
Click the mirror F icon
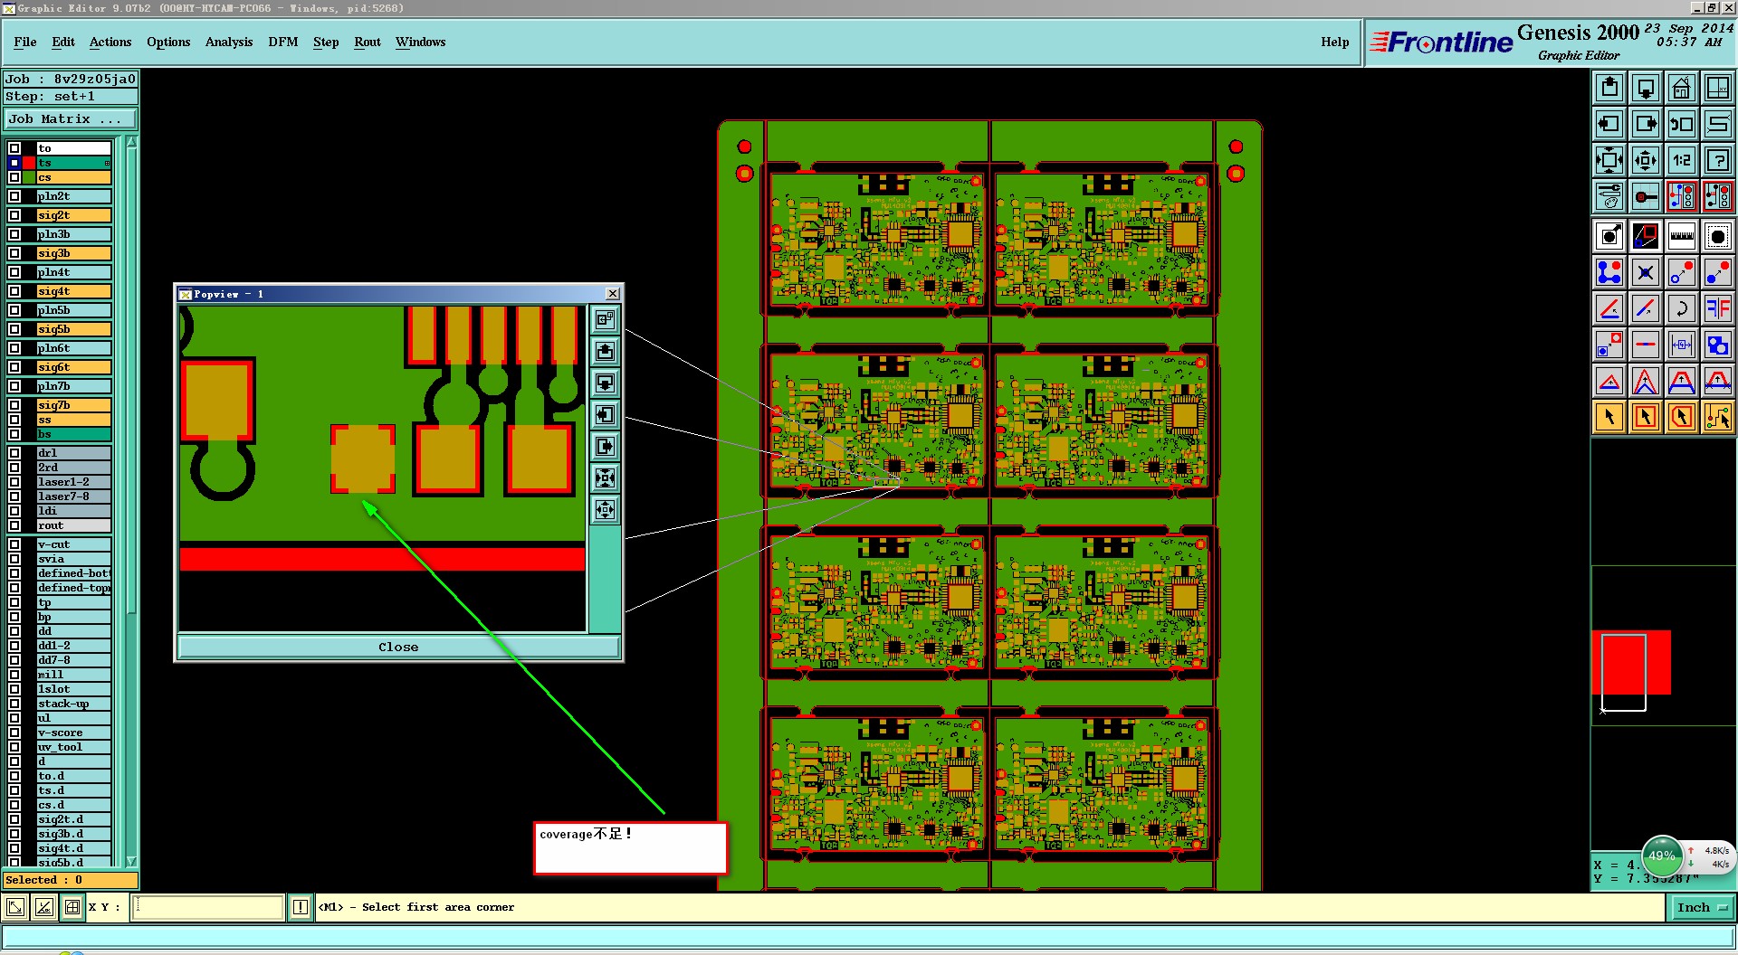1718,308
